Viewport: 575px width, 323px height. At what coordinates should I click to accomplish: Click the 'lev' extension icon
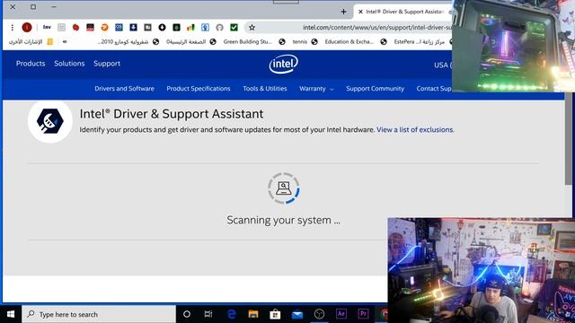[x=47, y=27]
